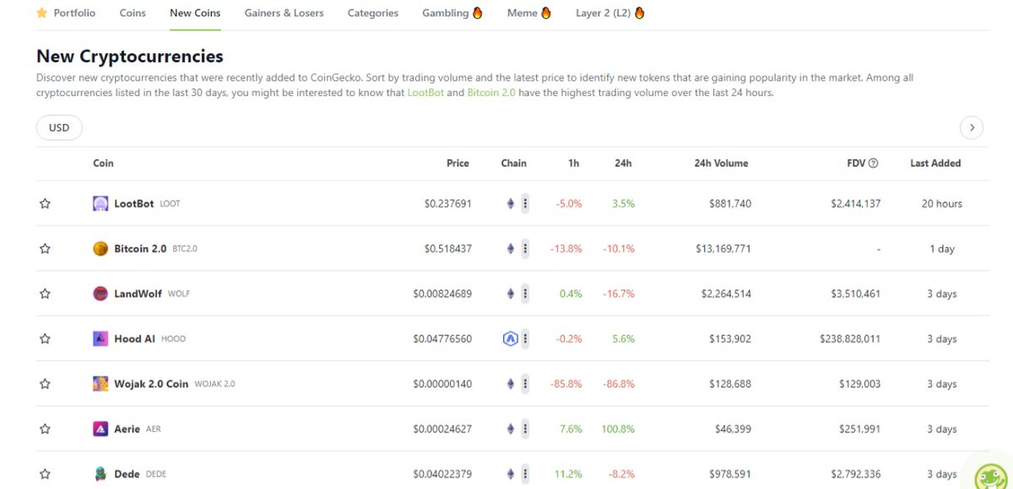Click the LandWolf coin logo

(x=100, y=293)
